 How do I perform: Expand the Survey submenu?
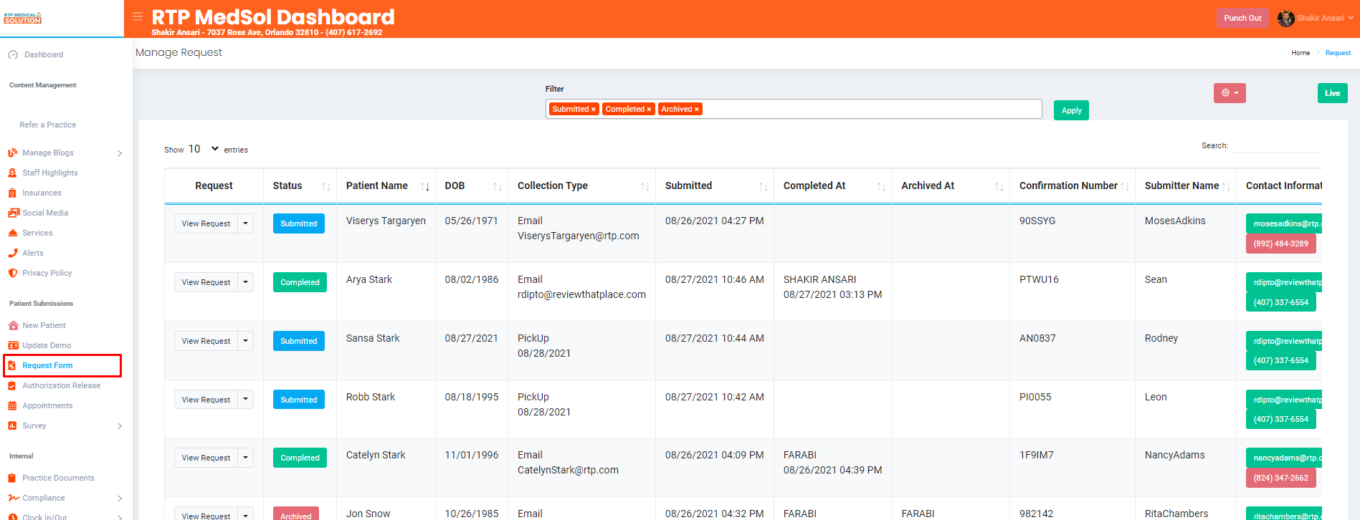tap(120, 426)
